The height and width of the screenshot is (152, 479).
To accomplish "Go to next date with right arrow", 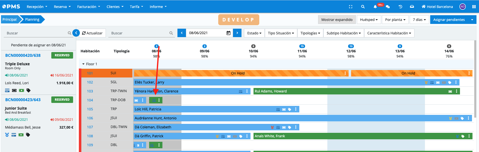I will click(237, 33).
